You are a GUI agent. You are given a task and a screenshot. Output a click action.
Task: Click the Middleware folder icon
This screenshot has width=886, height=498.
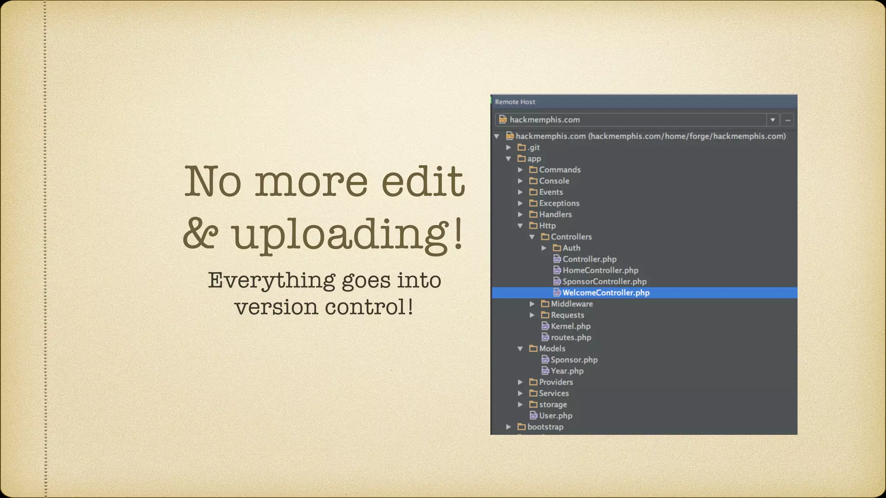545,304
